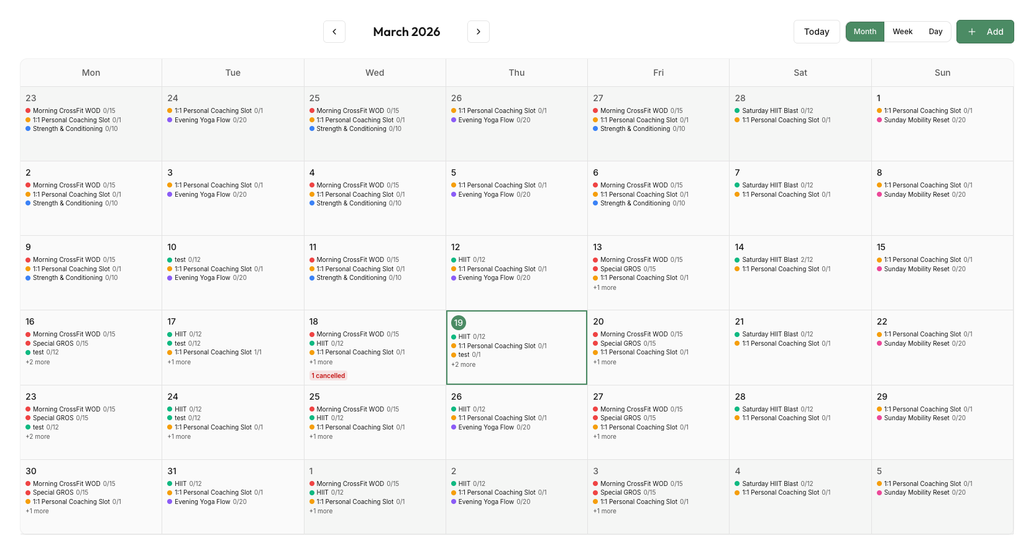This screenshot has width=1031, height=553.
Task: Open Saturday HIIT Blast 2/12 on the 14th
Action: pos(774,259)
